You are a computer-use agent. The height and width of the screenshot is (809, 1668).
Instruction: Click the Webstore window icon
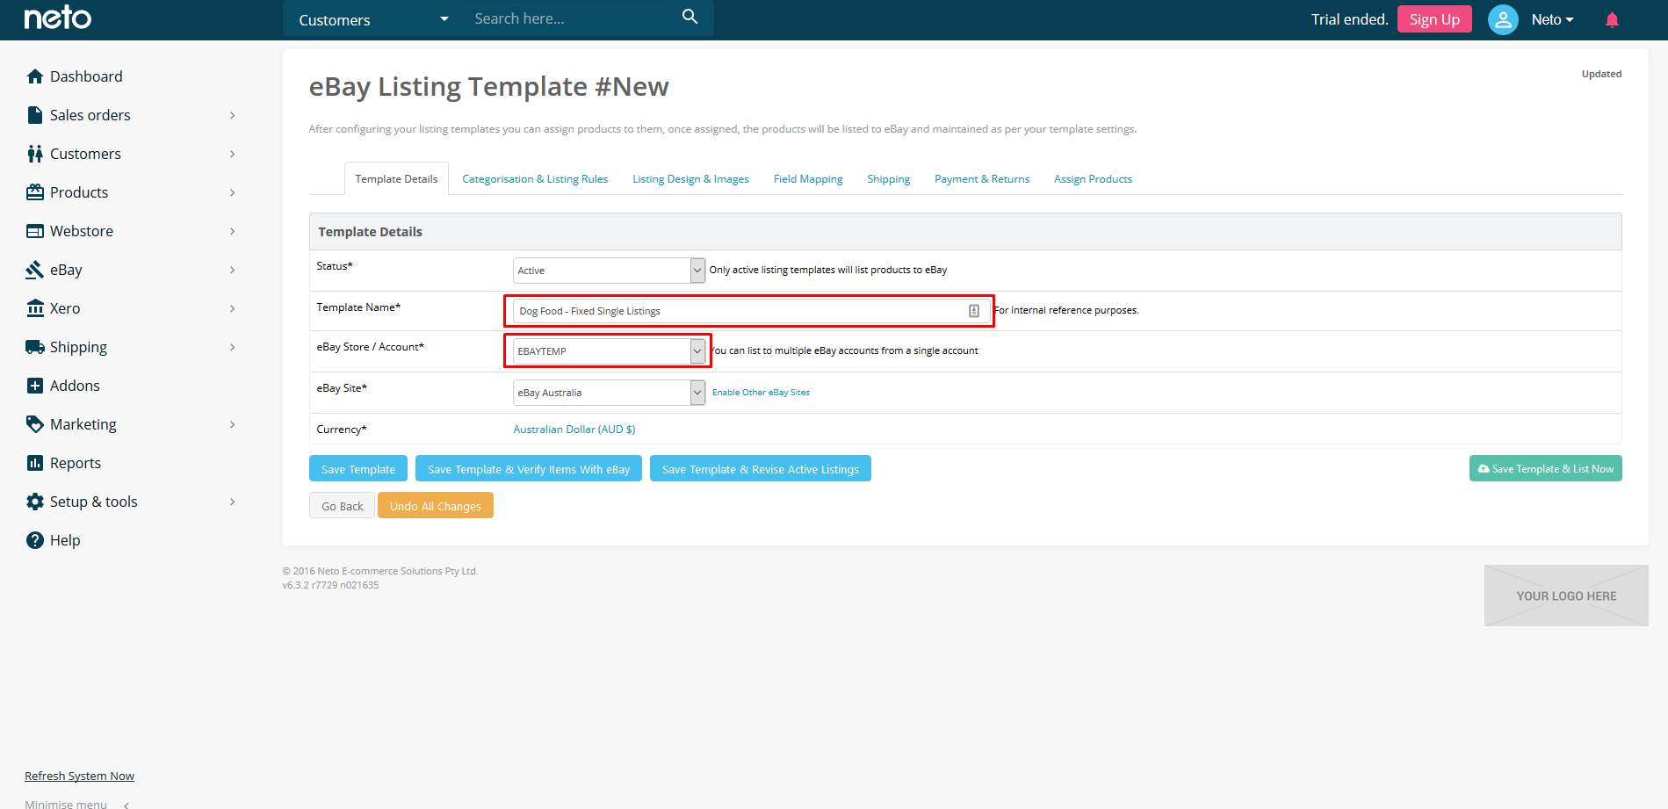click(35, 231)
